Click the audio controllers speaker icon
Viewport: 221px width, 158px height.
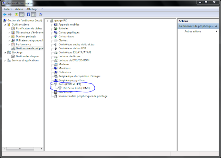point(56,45)
